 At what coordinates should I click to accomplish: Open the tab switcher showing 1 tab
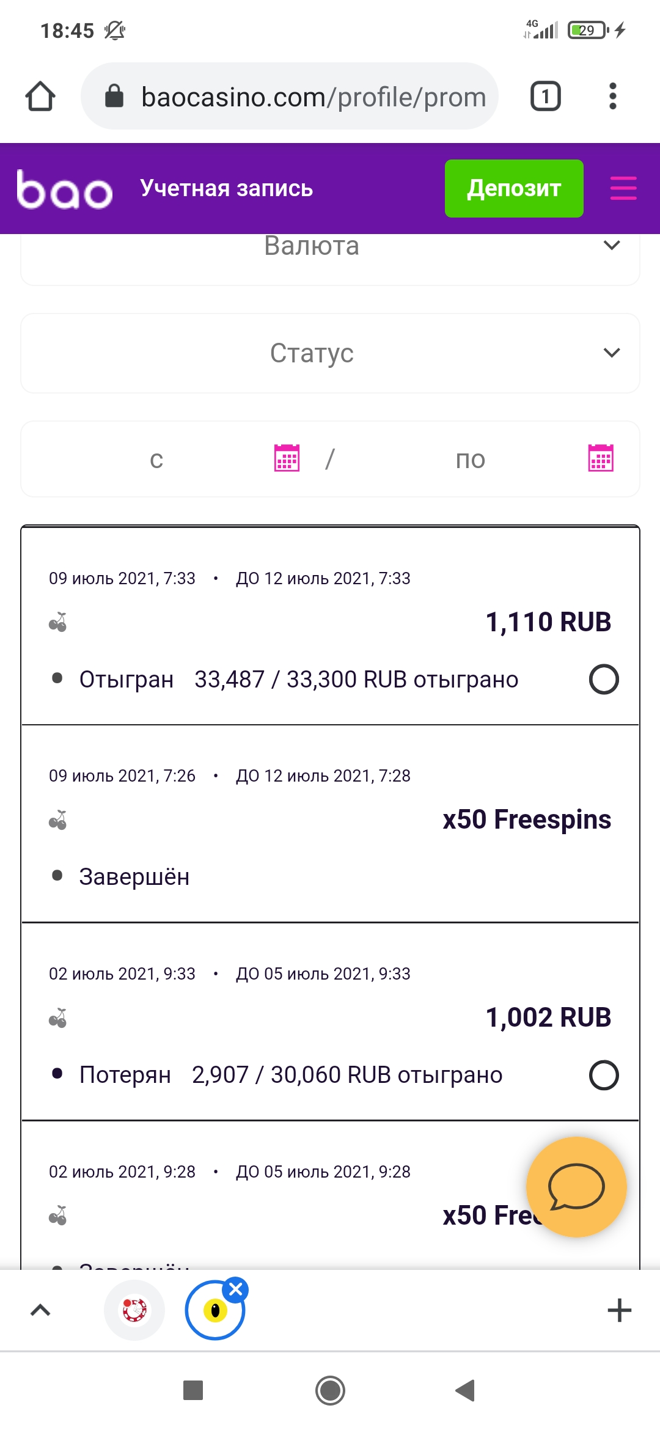pos(545,97)
